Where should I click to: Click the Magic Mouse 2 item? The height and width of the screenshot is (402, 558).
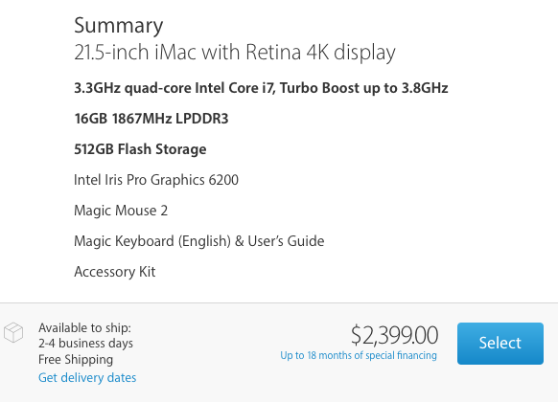click(x=121, y=211)
